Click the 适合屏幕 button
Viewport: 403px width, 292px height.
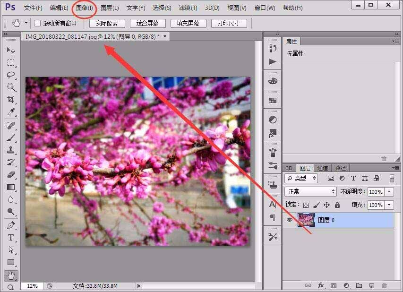147,23
